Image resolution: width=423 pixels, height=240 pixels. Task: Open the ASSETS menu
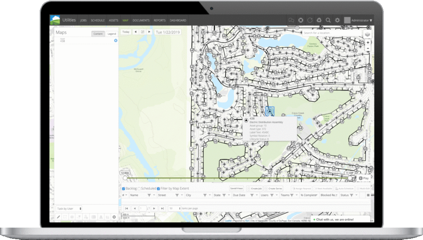coord(114,21)
